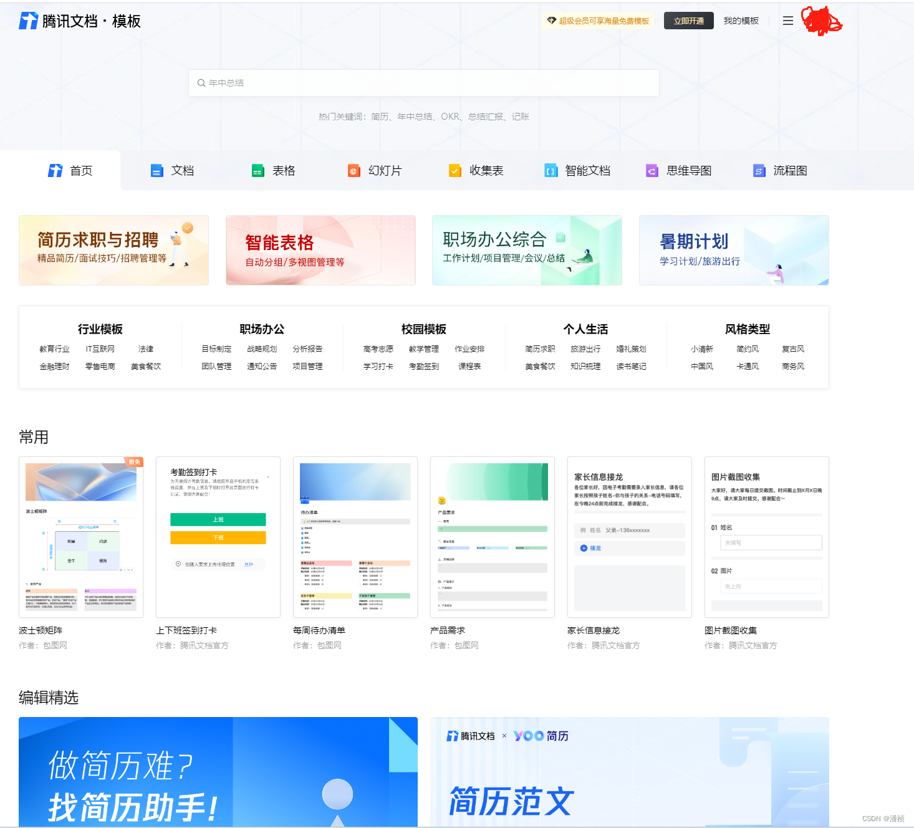914x828 pixels.
Task: Switch to the 流程图 tab
Action: [781, 170]
